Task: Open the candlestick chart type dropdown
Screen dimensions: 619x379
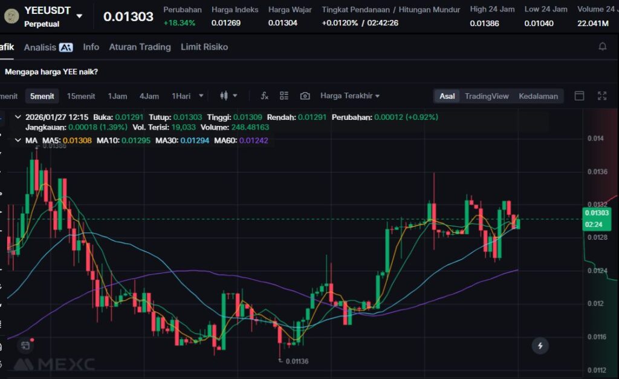Action: pos(228,96)
